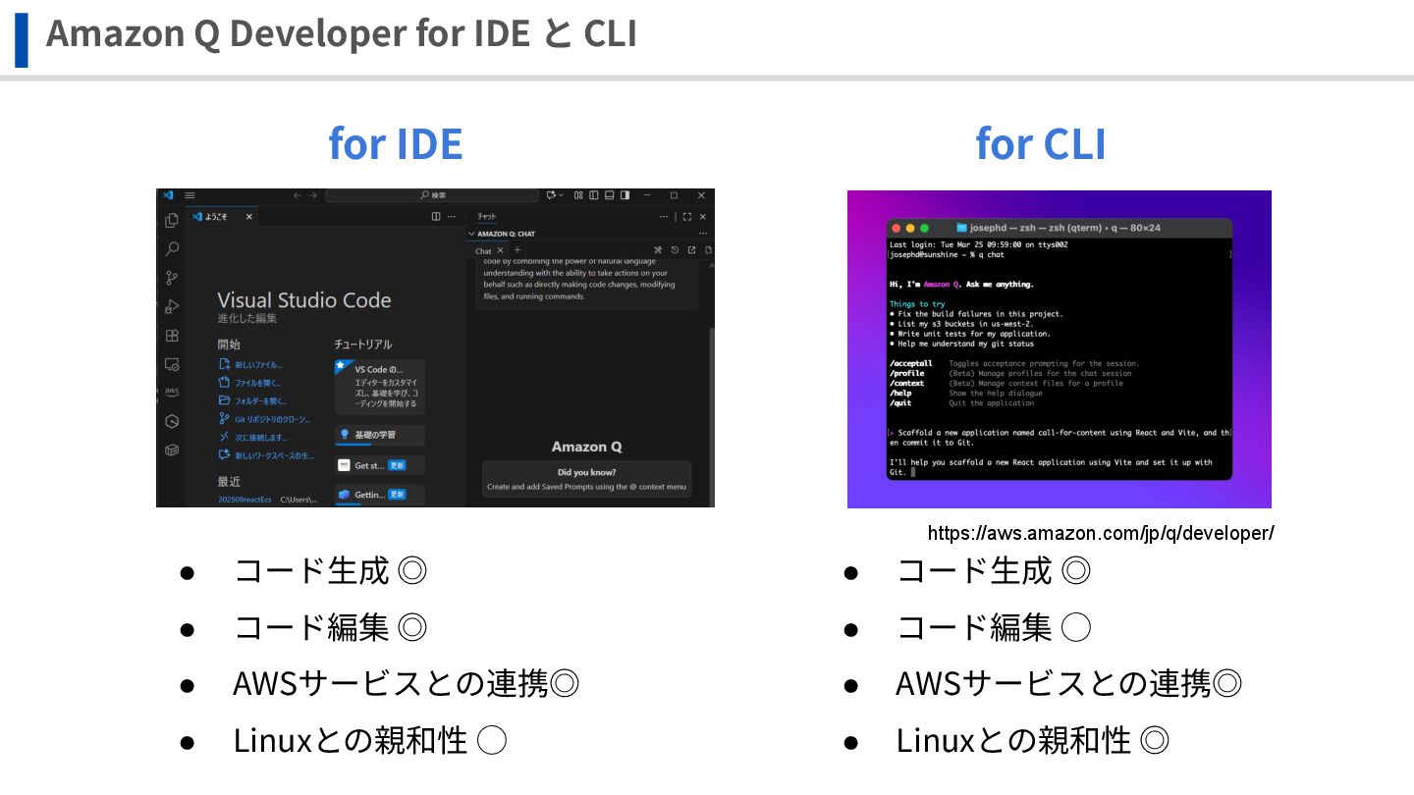Click the /acceptall command in terminal
The height and width of the screenshot is (795, 1414).
pyautogui.click(x=911, y=363)
